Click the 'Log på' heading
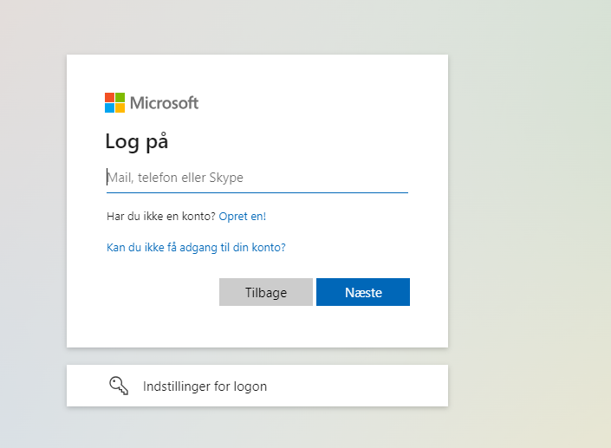 coord(137,141)
